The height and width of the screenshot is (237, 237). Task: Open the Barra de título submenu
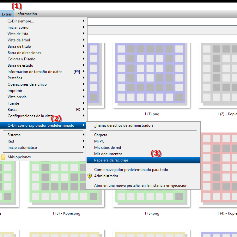44,46
